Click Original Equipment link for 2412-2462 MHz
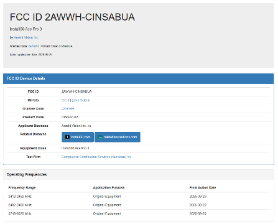 [x=107, y=197]
